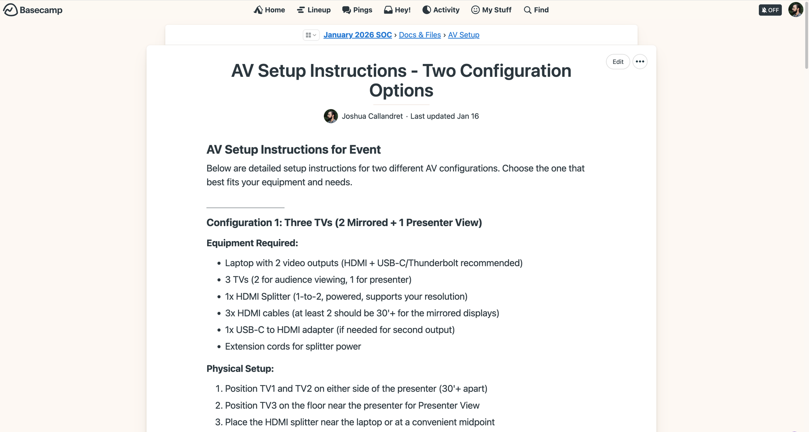
Task: Open the Hey! inbox icon
Action: click(388, 10)
